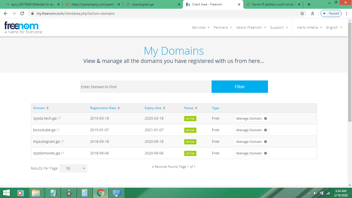The image size is (352, 198).
Task: Switch to the myautogram.ga tab
Action: (153, 4)
